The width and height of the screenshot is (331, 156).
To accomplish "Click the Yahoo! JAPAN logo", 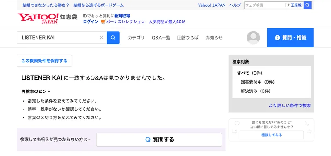I will (38, 19).
